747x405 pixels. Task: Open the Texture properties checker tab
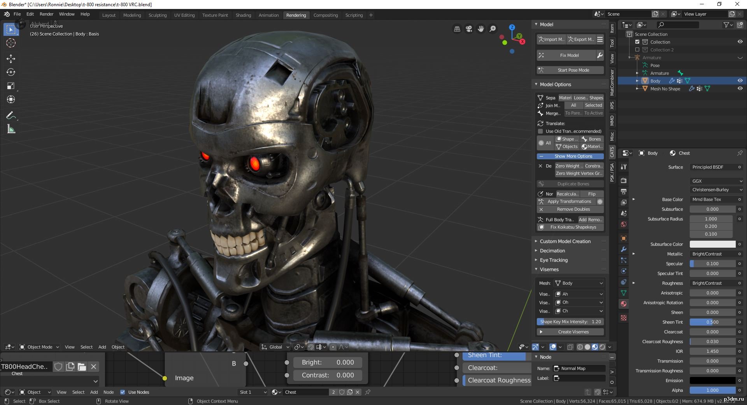click(624, 318)
